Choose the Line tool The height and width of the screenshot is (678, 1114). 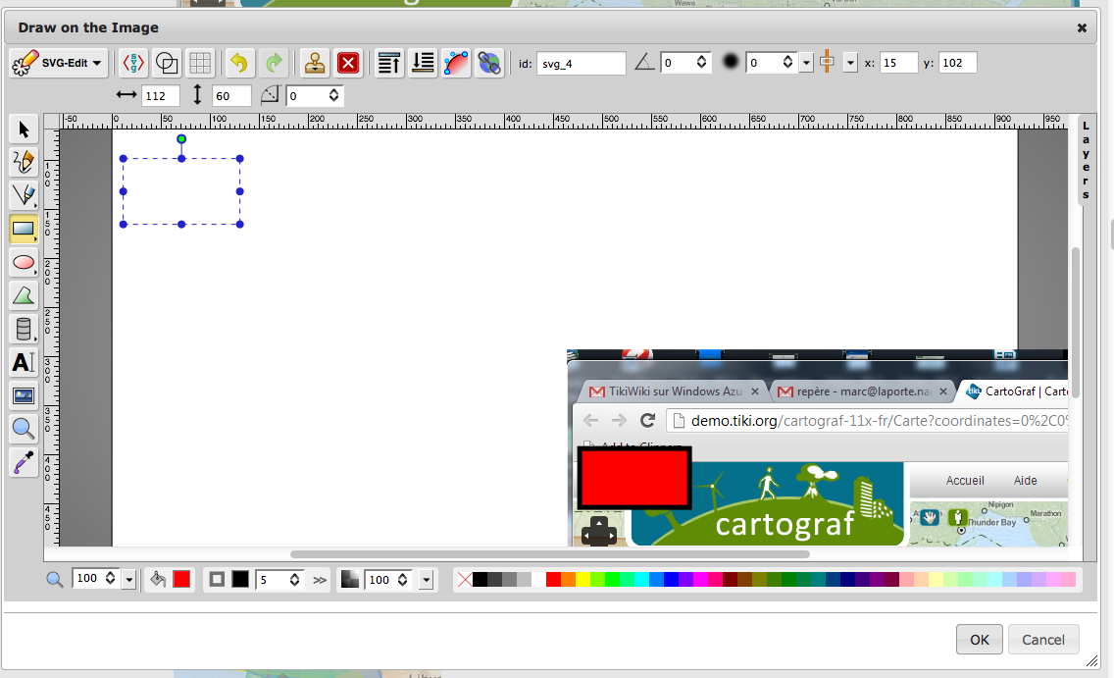[x=24, y=195]
